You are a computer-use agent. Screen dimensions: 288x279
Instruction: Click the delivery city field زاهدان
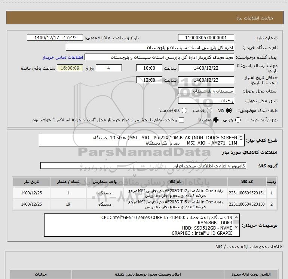point(206,100)
